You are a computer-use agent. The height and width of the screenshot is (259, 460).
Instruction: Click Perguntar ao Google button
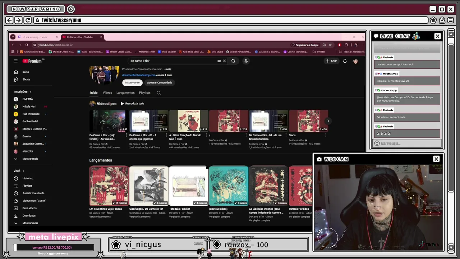coord(305,45)
